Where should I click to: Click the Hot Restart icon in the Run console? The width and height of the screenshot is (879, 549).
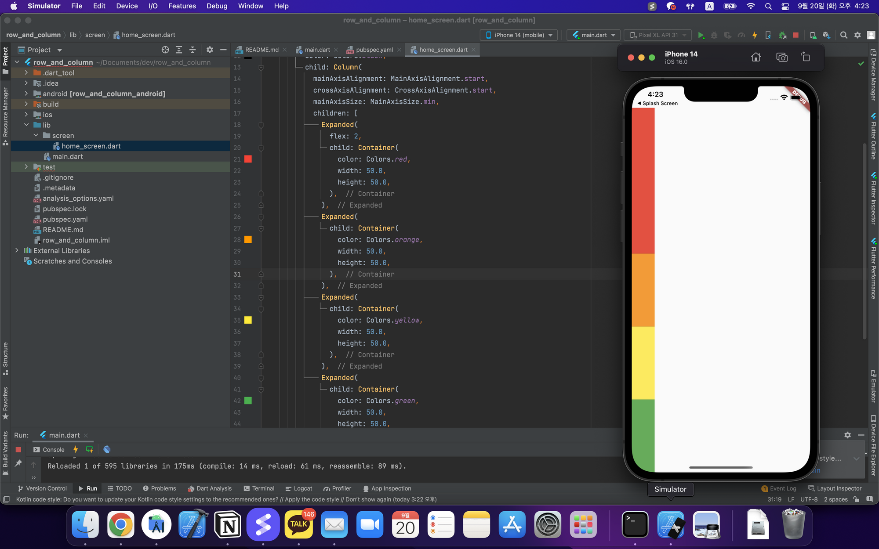[89, 449]
